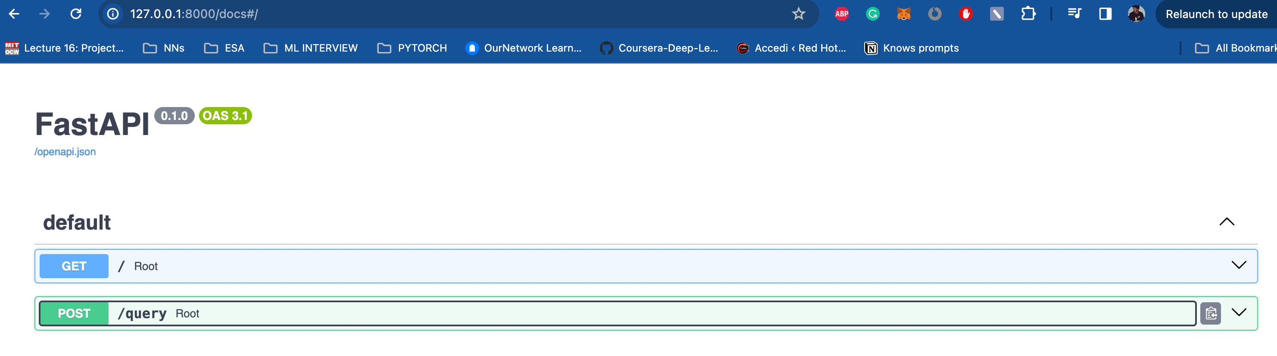This screenshot has width=1277, height=356.
Task: Open the Adblock Plus extension
Action: [x=841, y=14]
